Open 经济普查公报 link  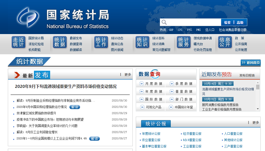[192, 134]
